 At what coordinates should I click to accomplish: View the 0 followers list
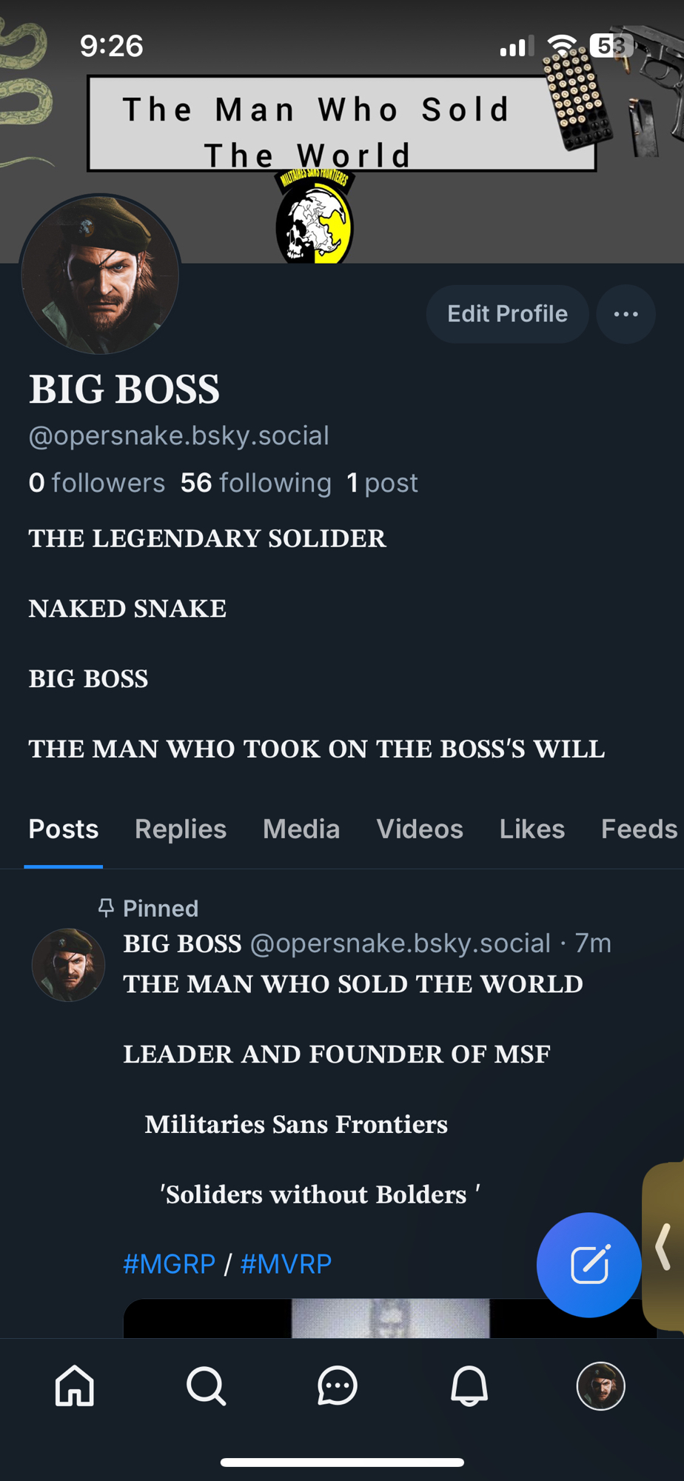pyautogui.click(x=97, y=483)
